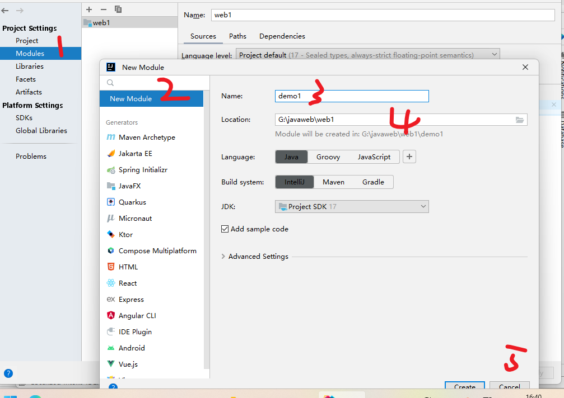This screenshot has height=398, width=564.
Task: Choose JavaScript as the language
Action: pyautogui.click(x=374, y=157)
